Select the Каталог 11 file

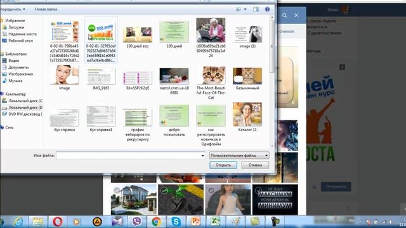point(247,117)
